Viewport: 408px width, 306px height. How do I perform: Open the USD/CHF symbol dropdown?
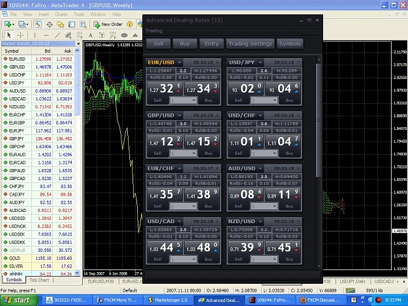pyautogui.click(x=260, y=115)
